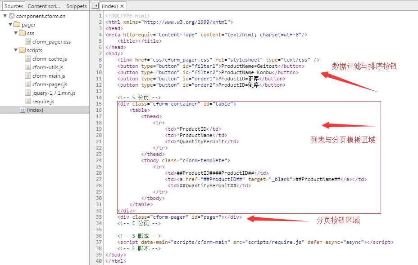
Task: Click the component.cform.cn globe icon
Action: [12, 16]
